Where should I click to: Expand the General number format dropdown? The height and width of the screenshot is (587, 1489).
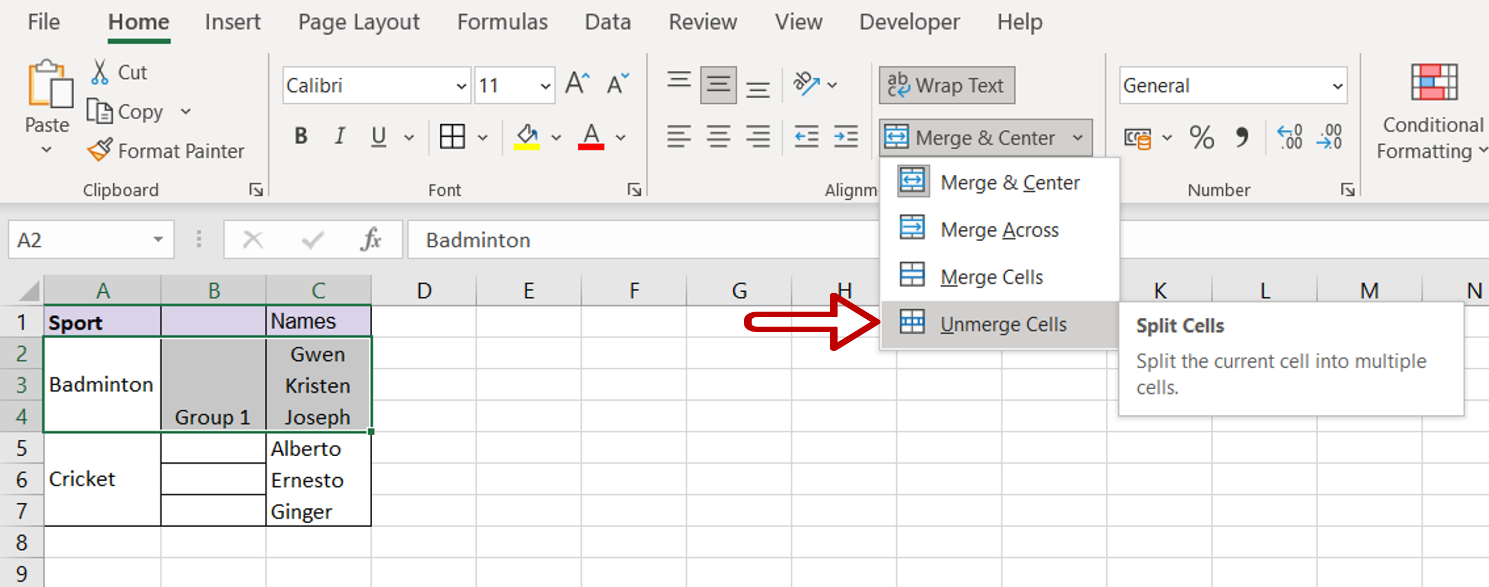tap(1337, 86)
